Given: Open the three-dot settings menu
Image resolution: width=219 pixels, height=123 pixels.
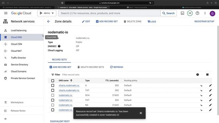Looking at the screenshot, I should [205, 13].
